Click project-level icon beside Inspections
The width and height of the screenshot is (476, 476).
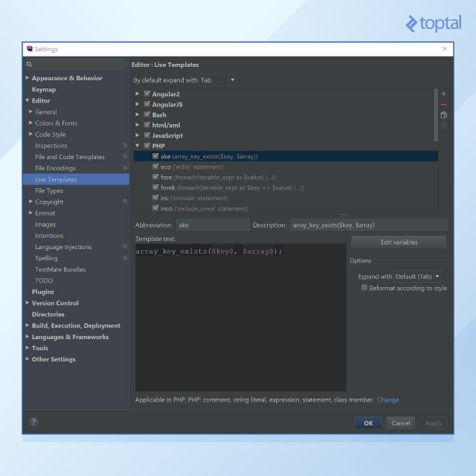(x=125, y=146)
